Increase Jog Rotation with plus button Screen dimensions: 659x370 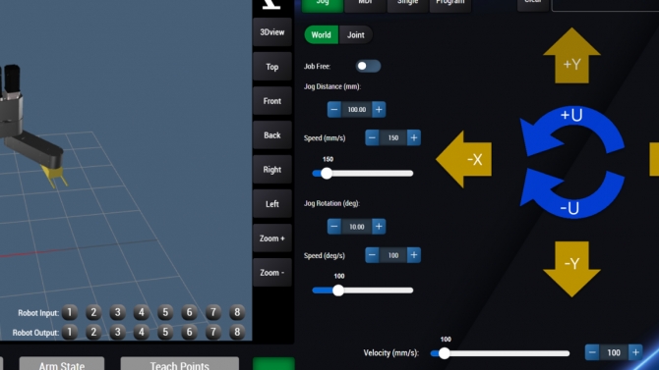click(379, 227)
